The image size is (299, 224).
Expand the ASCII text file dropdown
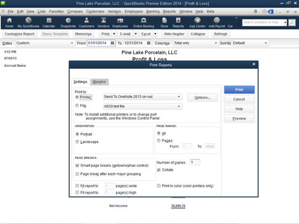pos(179,106)
